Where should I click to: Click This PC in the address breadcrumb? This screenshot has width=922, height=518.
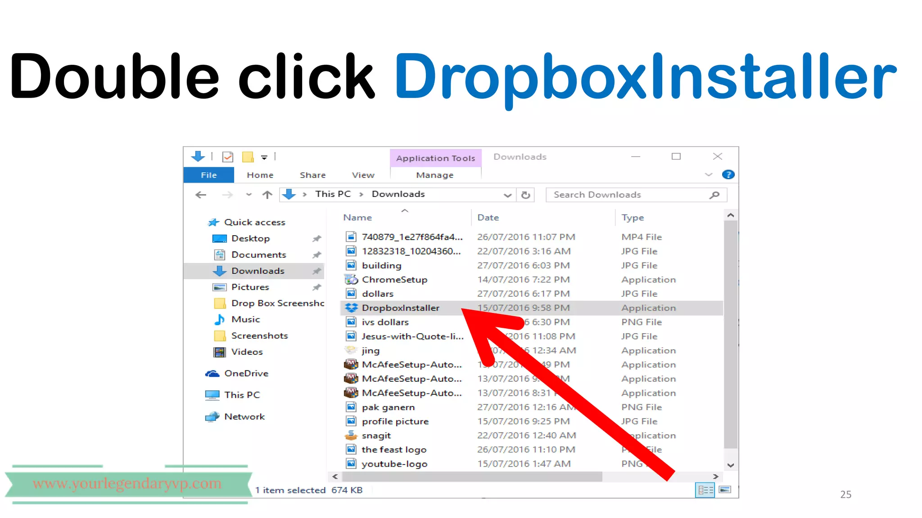333,194
